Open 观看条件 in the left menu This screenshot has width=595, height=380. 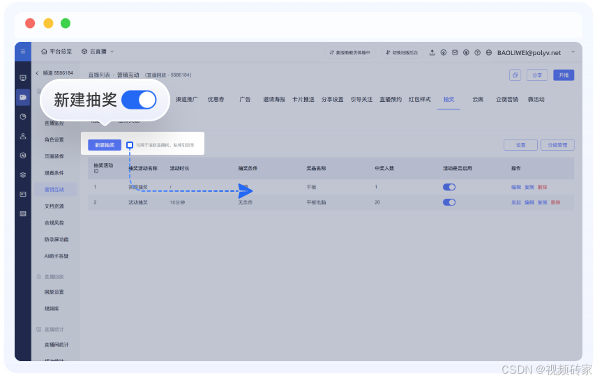click(x=54, y=173)
